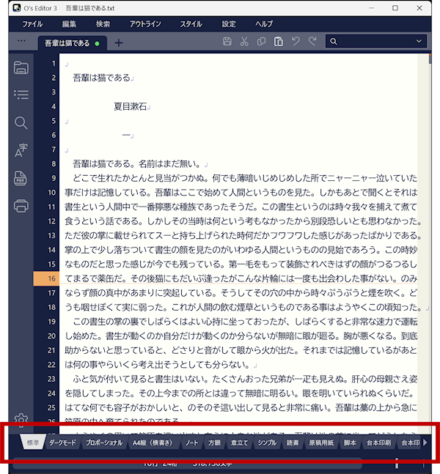Image resolution: width=440 pixels, height=474 pixels.
Task: Click the cut scissors icon
Action: tap(244, 42)
